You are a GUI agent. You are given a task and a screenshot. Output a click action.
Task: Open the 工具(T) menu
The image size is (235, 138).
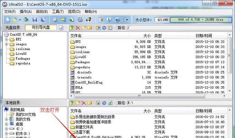pyautogui.click(x=58, y=11)
